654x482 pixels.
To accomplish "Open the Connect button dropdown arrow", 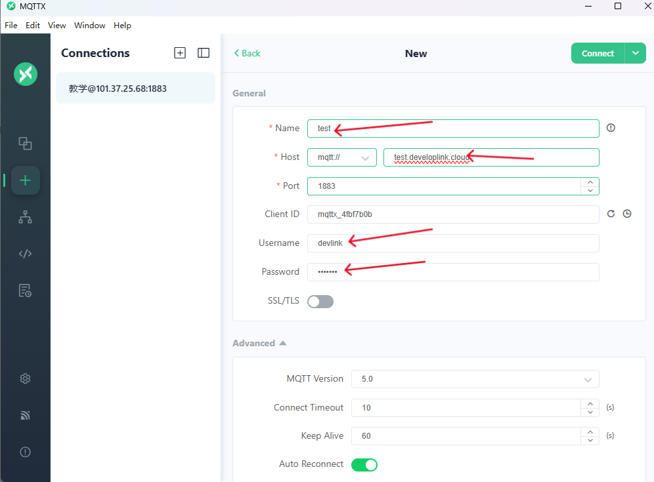I will (x=635, y=53).
